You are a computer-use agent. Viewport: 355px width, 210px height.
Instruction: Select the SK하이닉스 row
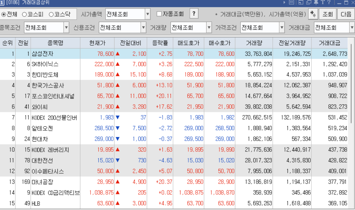174,64
